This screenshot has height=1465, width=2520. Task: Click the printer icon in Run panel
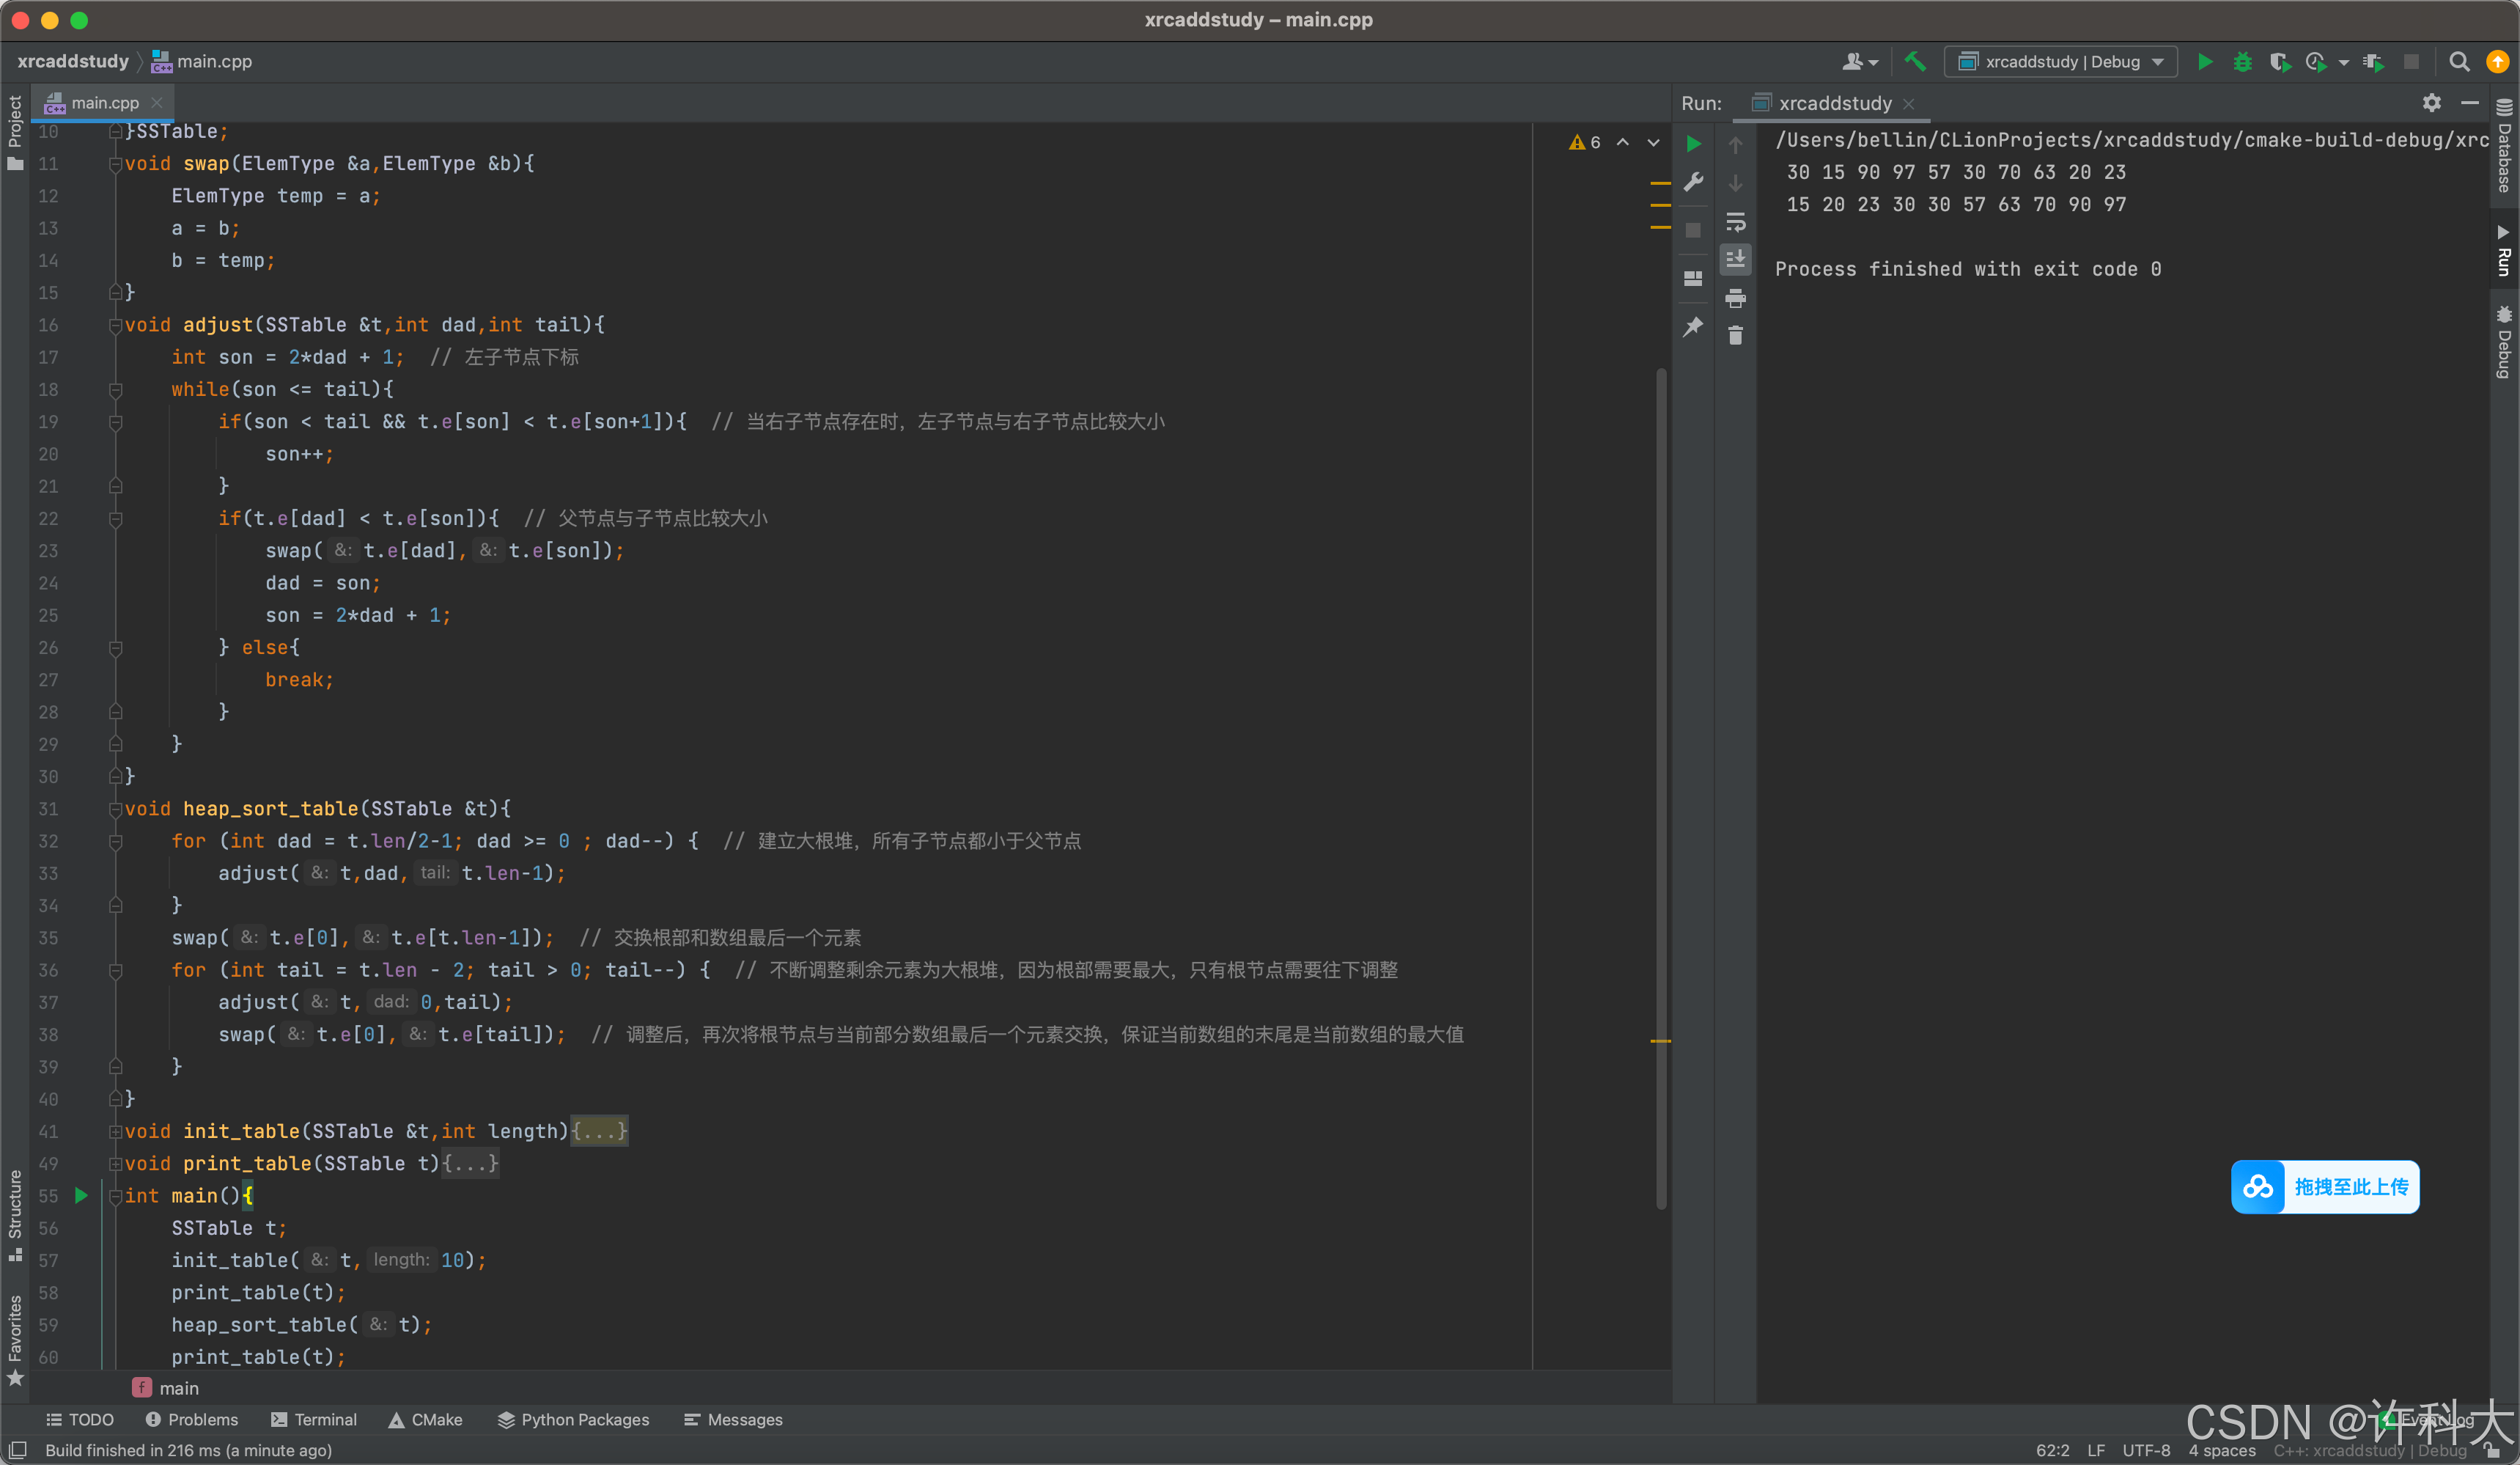pyautogui.click(x=1735, y=298)
